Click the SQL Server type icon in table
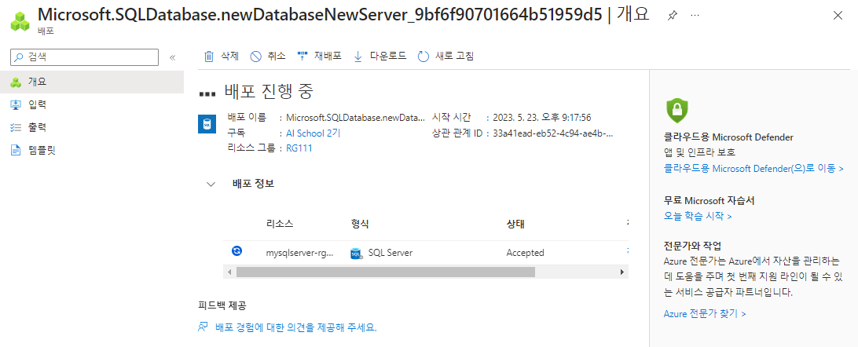858x347 pixels. pyautogui.click(x=356, y=253)
